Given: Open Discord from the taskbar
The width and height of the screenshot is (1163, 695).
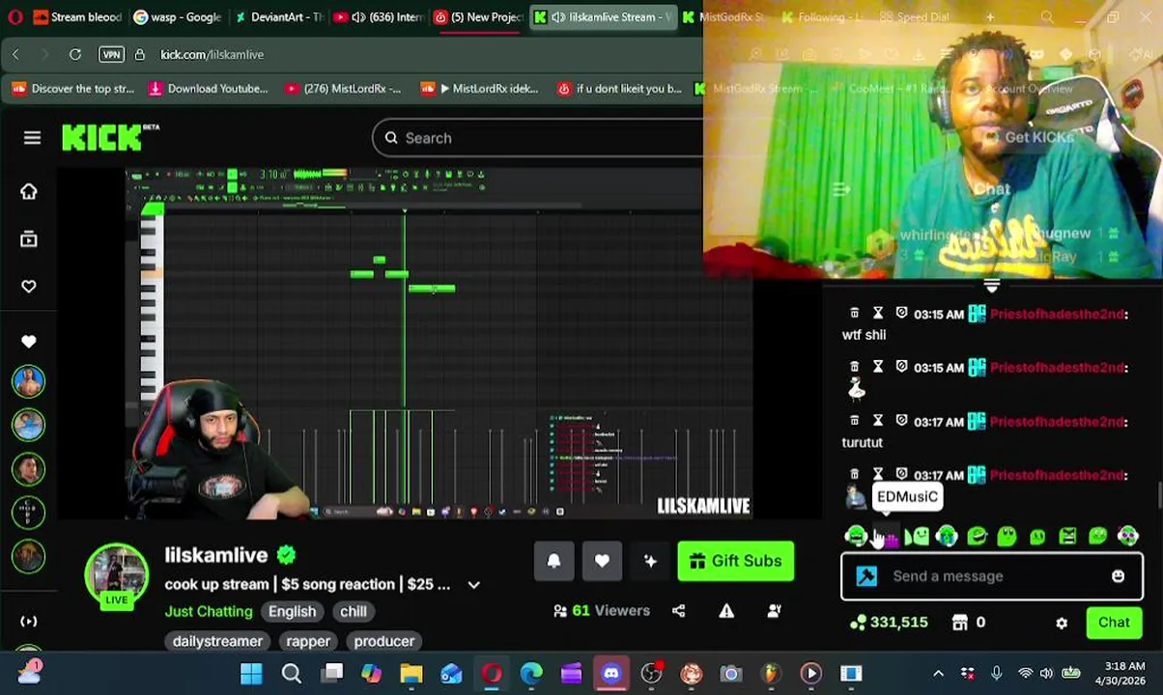Looking at the screenshot, I should pyautogui.click(x=611, y=674).
